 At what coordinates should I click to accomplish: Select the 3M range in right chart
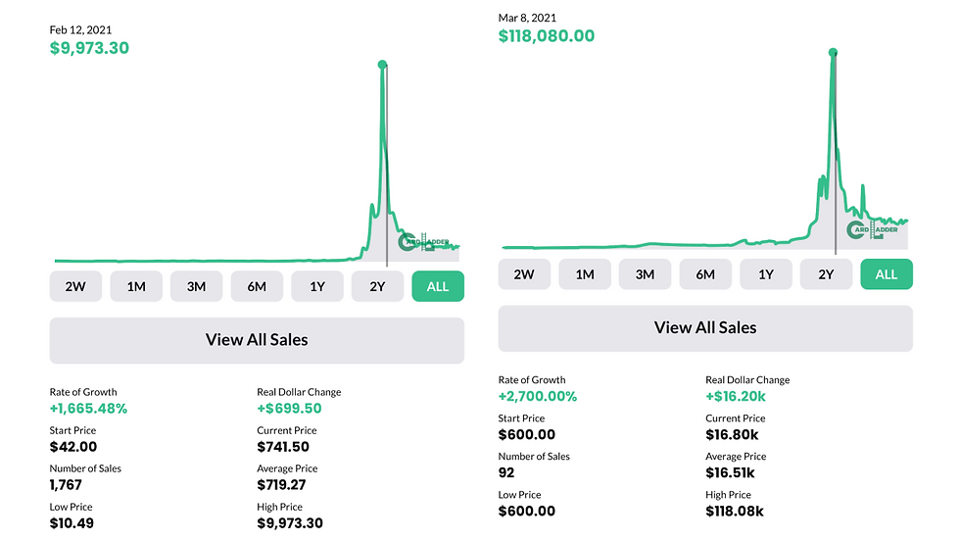point(645,274)
